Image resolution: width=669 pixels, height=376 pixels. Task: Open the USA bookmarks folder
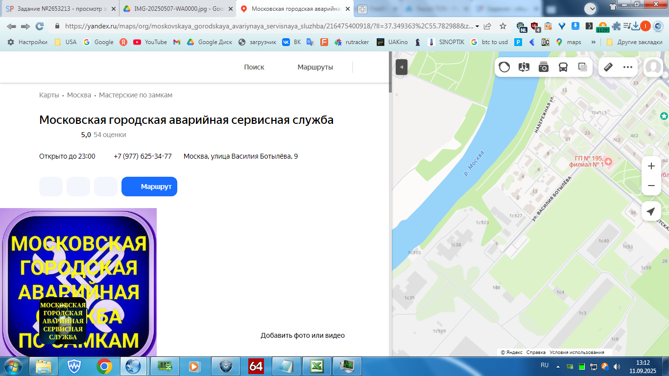tap(65, 42)
